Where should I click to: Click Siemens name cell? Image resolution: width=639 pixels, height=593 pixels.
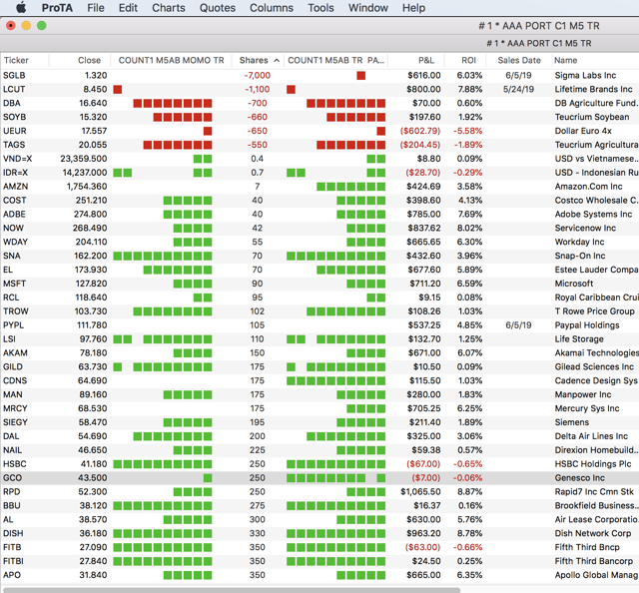[572, 422]
